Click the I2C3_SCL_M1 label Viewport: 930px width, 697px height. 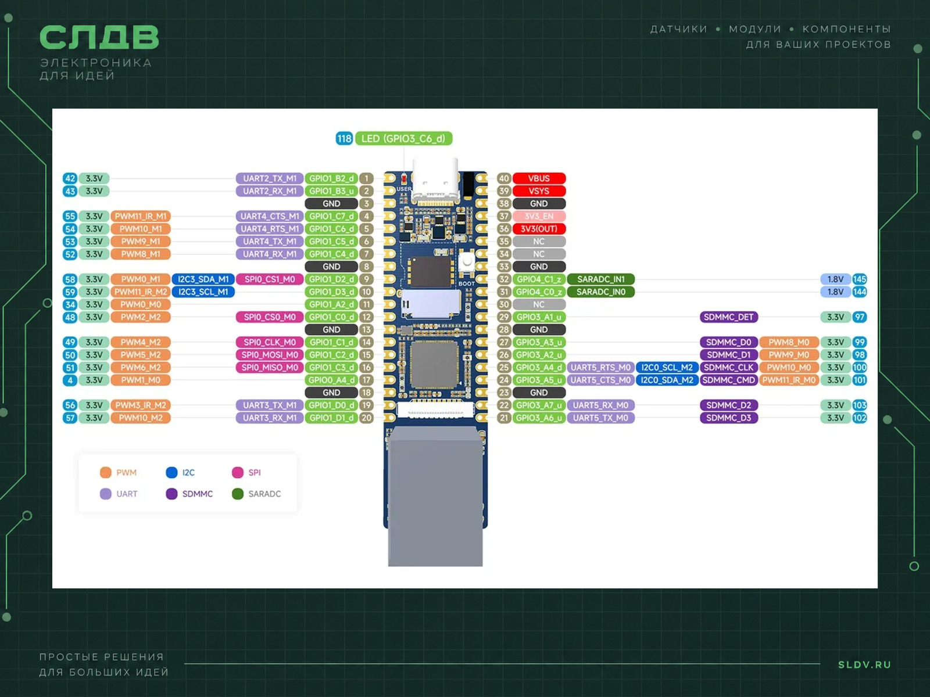(x=203, y=292)
